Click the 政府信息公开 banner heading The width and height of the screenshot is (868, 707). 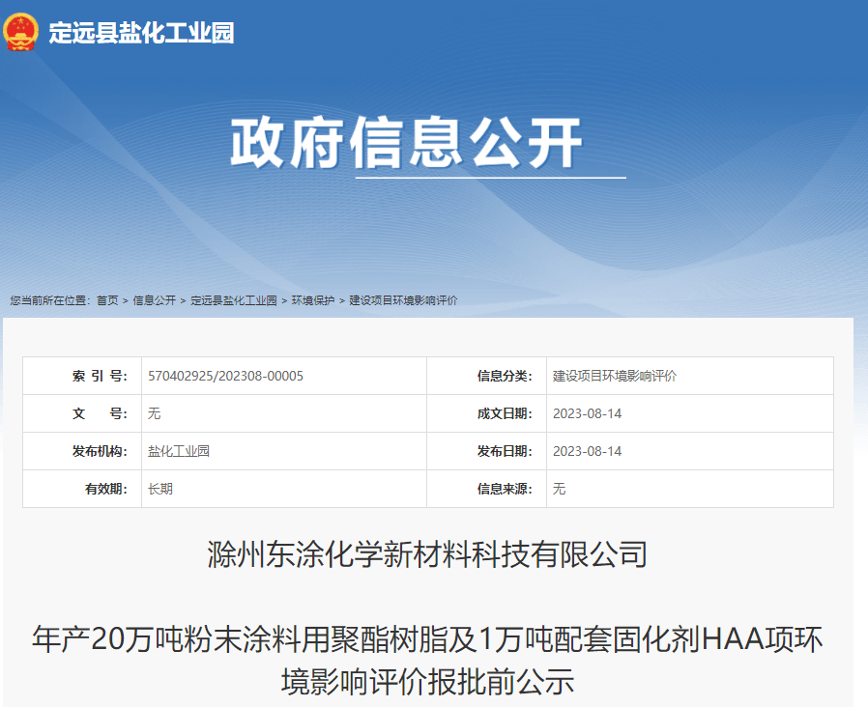tap(406, 144)
